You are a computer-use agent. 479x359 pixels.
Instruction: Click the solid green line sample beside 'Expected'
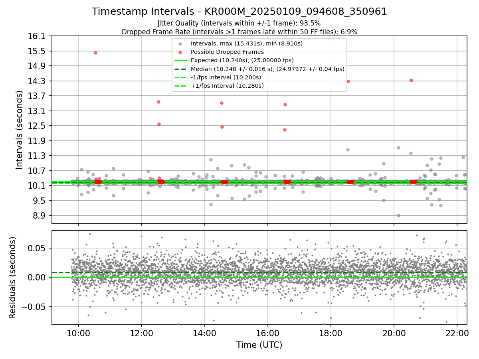181,61
